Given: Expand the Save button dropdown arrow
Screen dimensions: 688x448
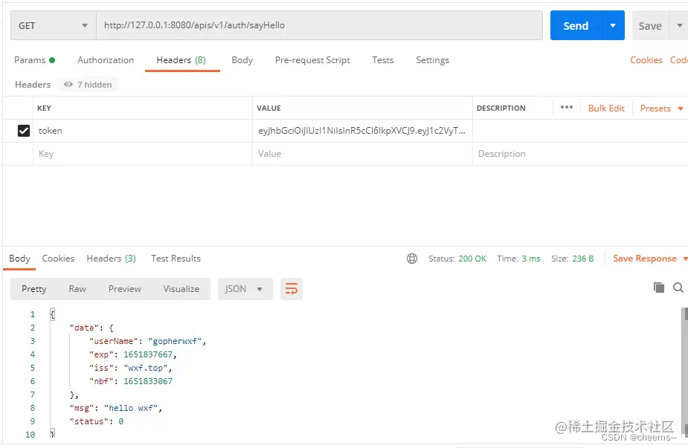Looking at the screenshot, I should click(679, 25).
